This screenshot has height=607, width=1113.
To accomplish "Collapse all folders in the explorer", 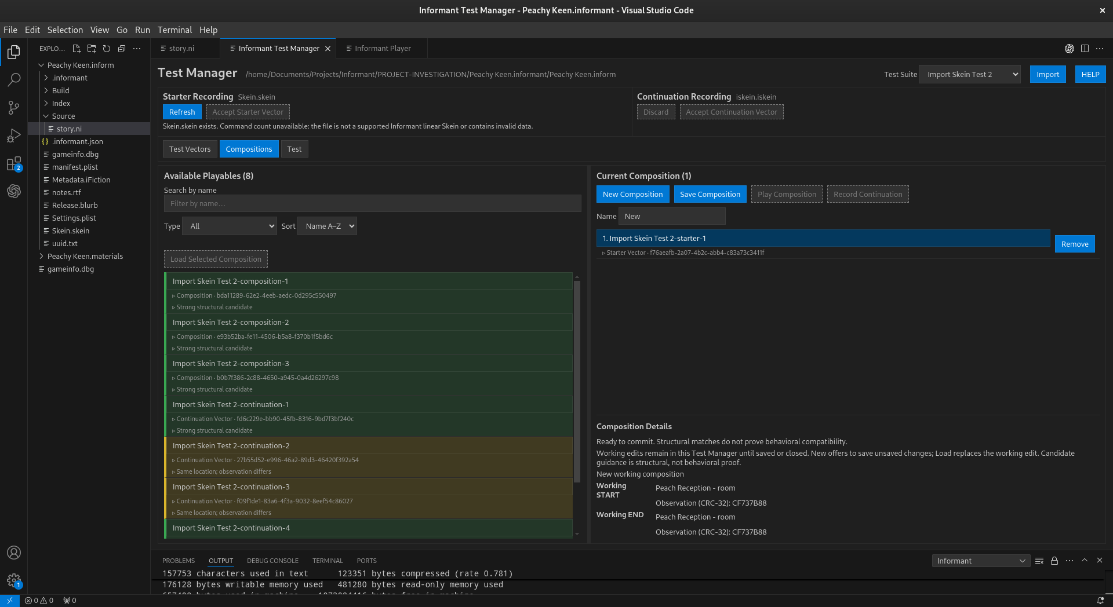I will pyautogui.click(x=122, y=49).
